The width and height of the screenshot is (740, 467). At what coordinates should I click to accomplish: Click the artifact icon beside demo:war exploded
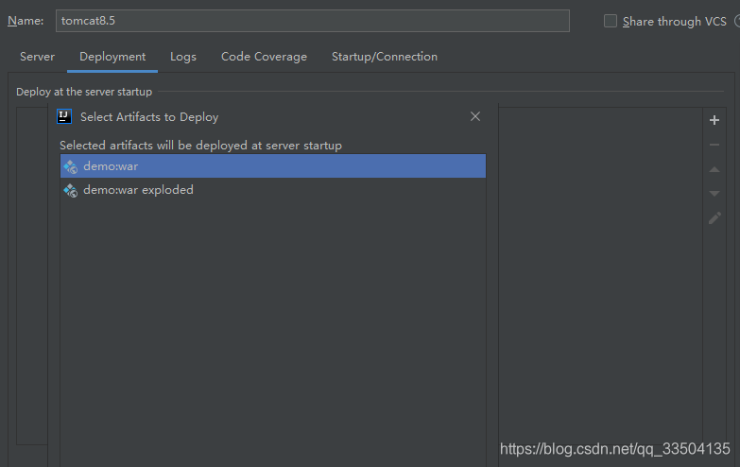[70, 190]
